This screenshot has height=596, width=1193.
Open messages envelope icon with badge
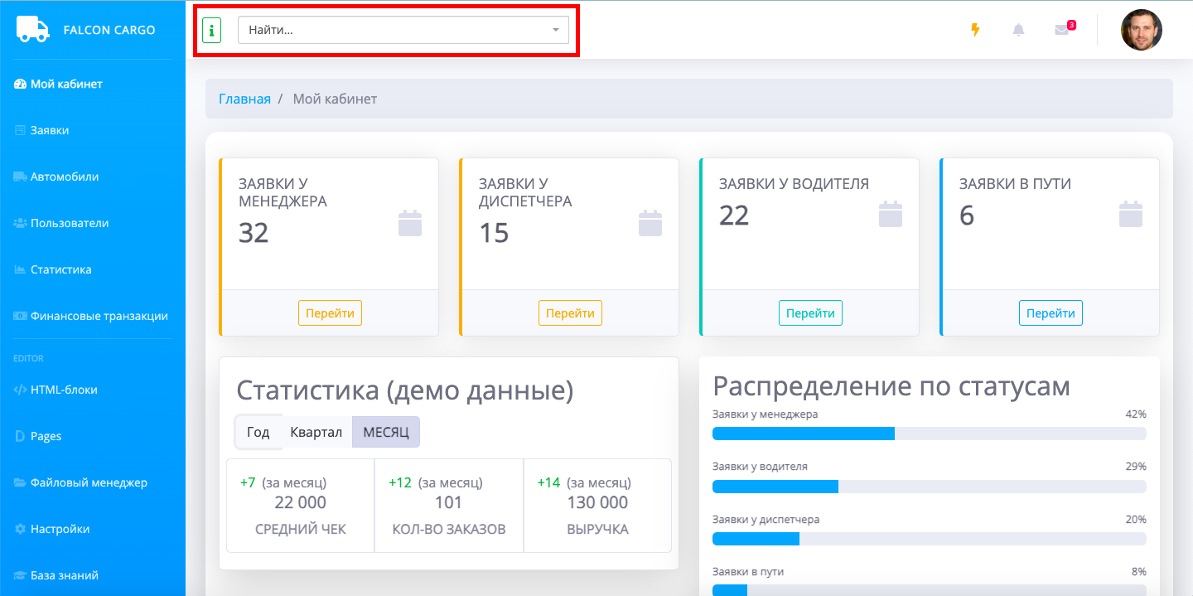pos(1061,30)
